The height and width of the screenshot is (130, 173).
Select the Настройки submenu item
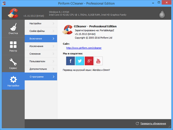[x=41, y=23]
